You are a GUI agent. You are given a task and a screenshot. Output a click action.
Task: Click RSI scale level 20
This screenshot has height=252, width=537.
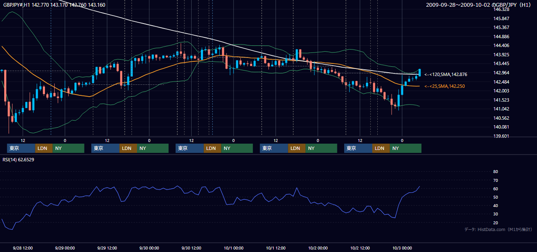495,223
